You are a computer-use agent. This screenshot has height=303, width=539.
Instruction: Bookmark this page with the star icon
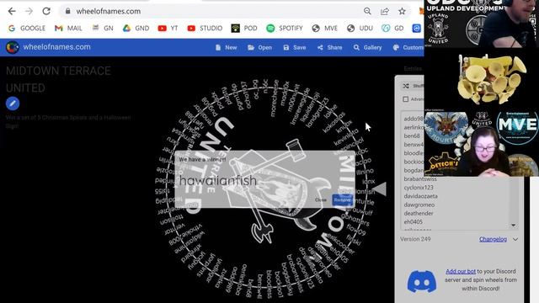point(402,11)
